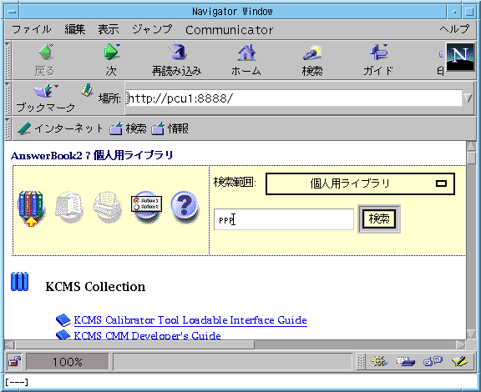This screenshot has width=481, height=392.
Task: Open the AnswerBook2 options icon
Action: coord(146,206)
